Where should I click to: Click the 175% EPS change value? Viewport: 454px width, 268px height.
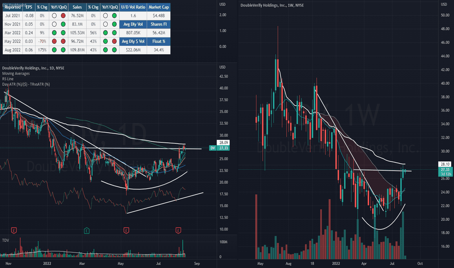[x=42, y=50]
